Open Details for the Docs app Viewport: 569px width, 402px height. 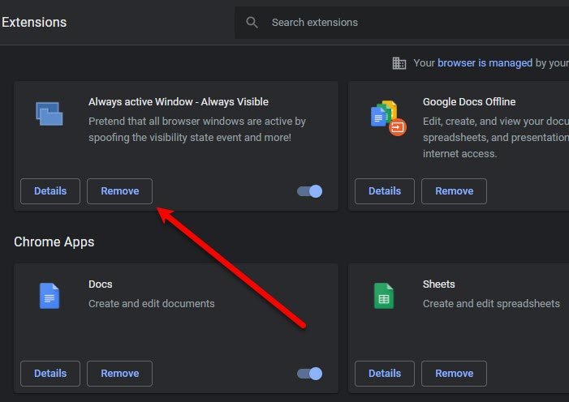coord(50,374)
